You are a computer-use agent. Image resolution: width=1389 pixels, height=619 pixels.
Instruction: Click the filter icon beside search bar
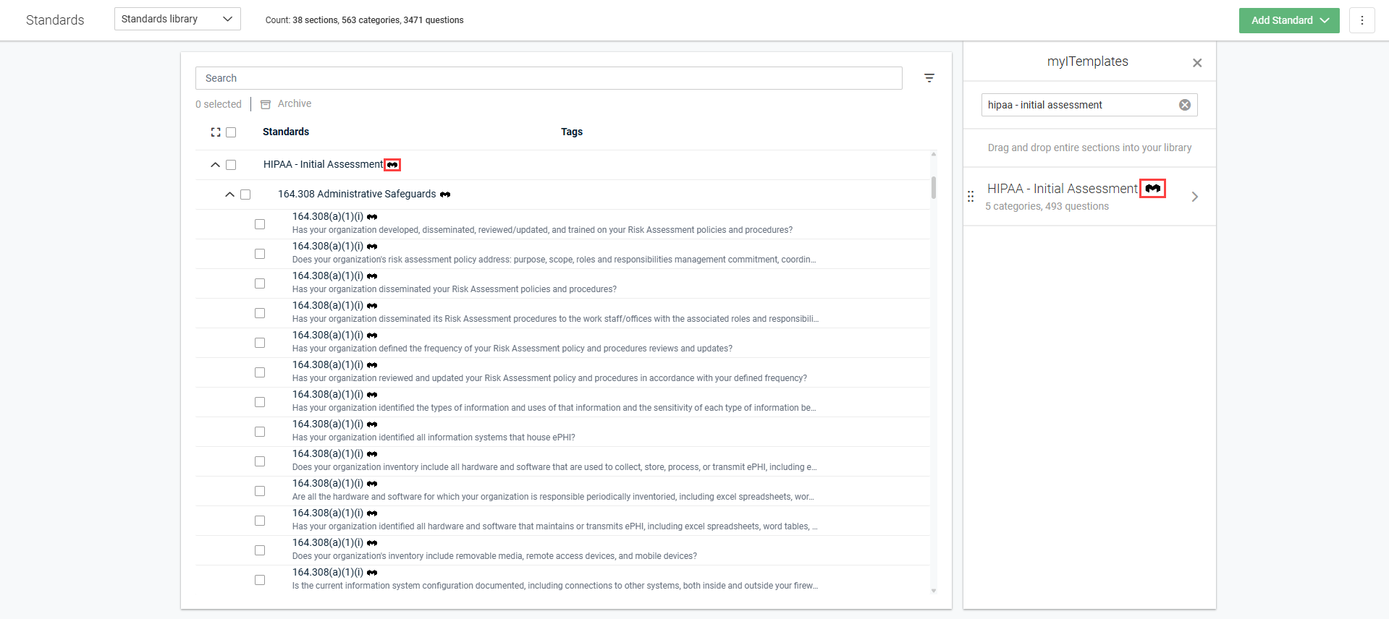(x=929, y=78)
